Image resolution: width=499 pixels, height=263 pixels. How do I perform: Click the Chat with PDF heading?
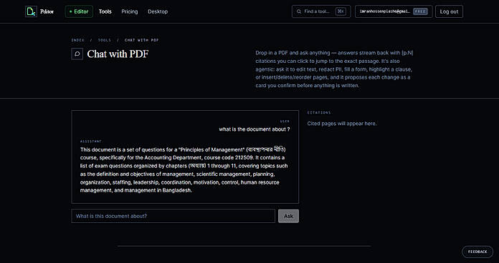coord(118,54)
